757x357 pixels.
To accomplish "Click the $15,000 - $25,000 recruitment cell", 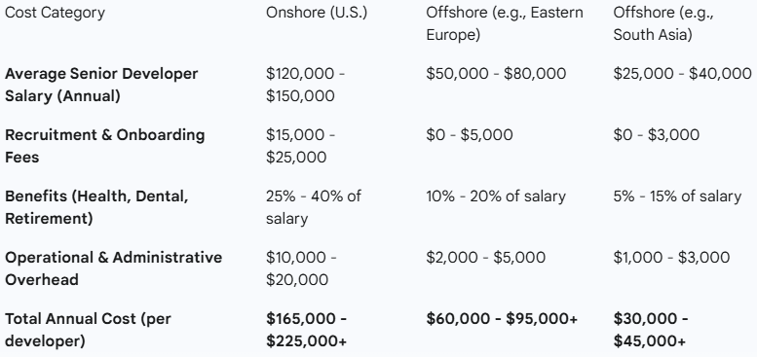I will [300, 146].
